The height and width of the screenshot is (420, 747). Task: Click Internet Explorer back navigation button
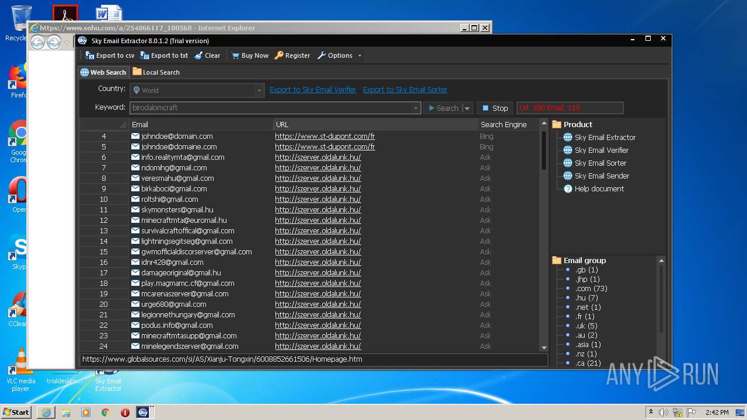(x=38, y=42)
